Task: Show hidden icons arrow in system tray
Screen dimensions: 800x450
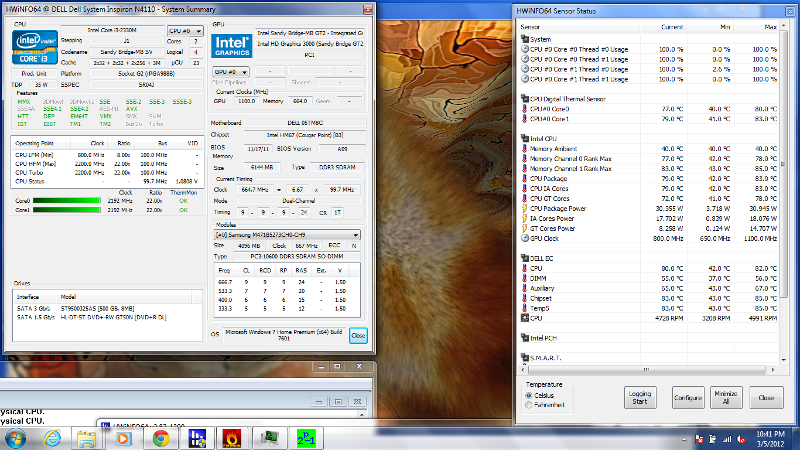Action: pyautogui.click(x=683, y=439)
